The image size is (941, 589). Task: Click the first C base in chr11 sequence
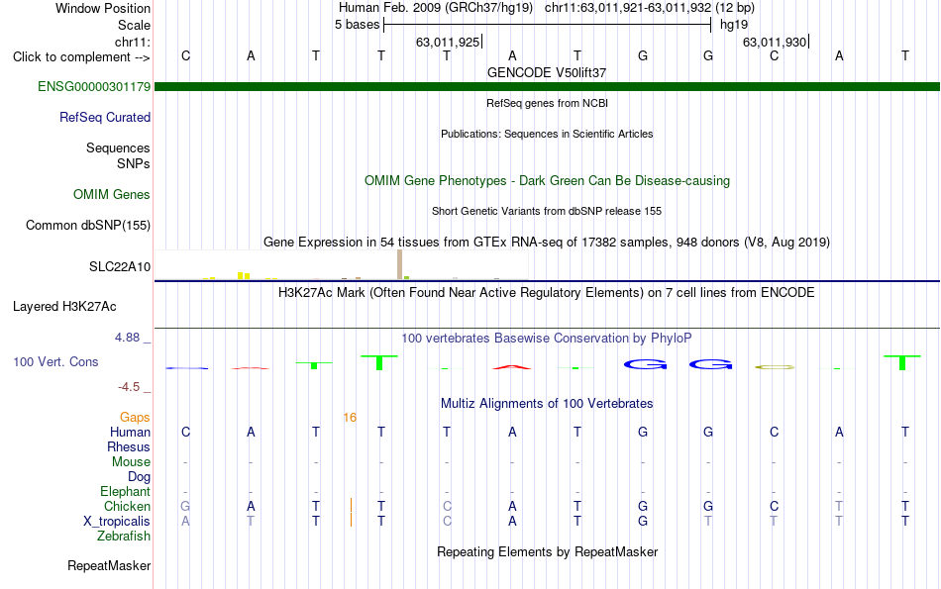click(x=185, y=55)
